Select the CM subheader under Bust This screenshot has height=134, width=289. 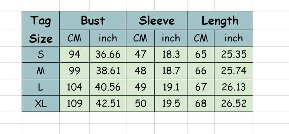74,38
